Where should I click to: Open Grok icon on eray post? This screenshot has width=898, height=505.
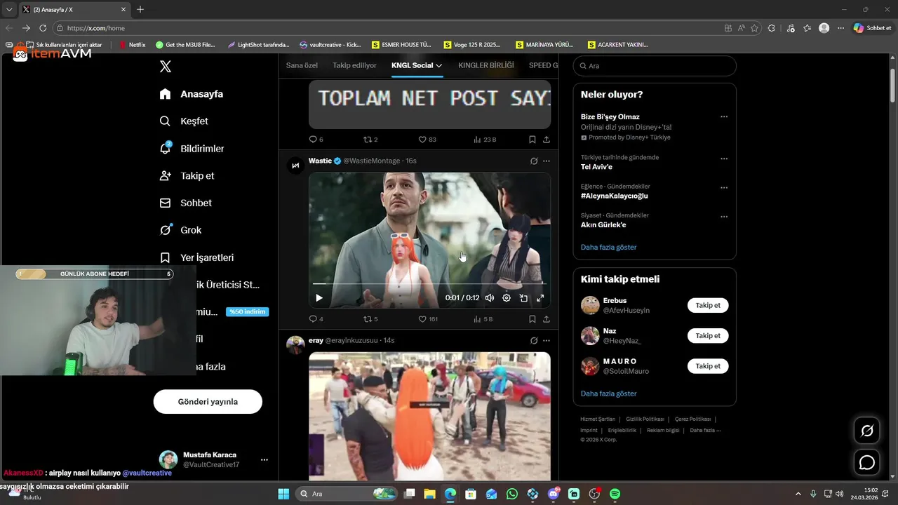(x=534, y=341)
